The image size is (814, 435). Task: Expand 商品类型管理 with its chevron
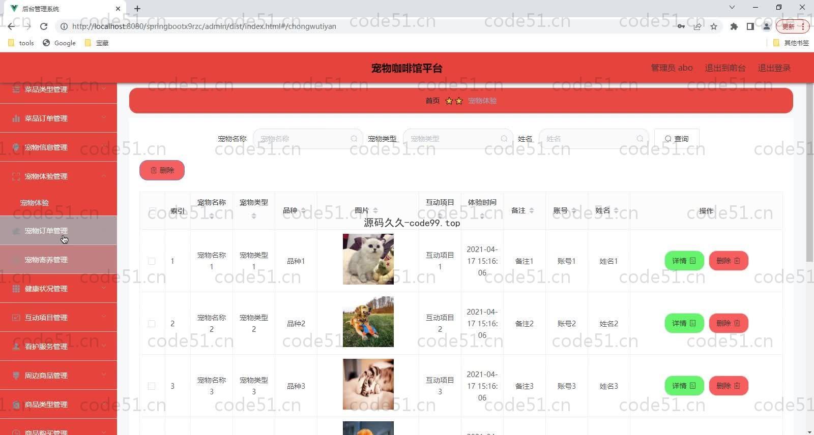(104, 404)
